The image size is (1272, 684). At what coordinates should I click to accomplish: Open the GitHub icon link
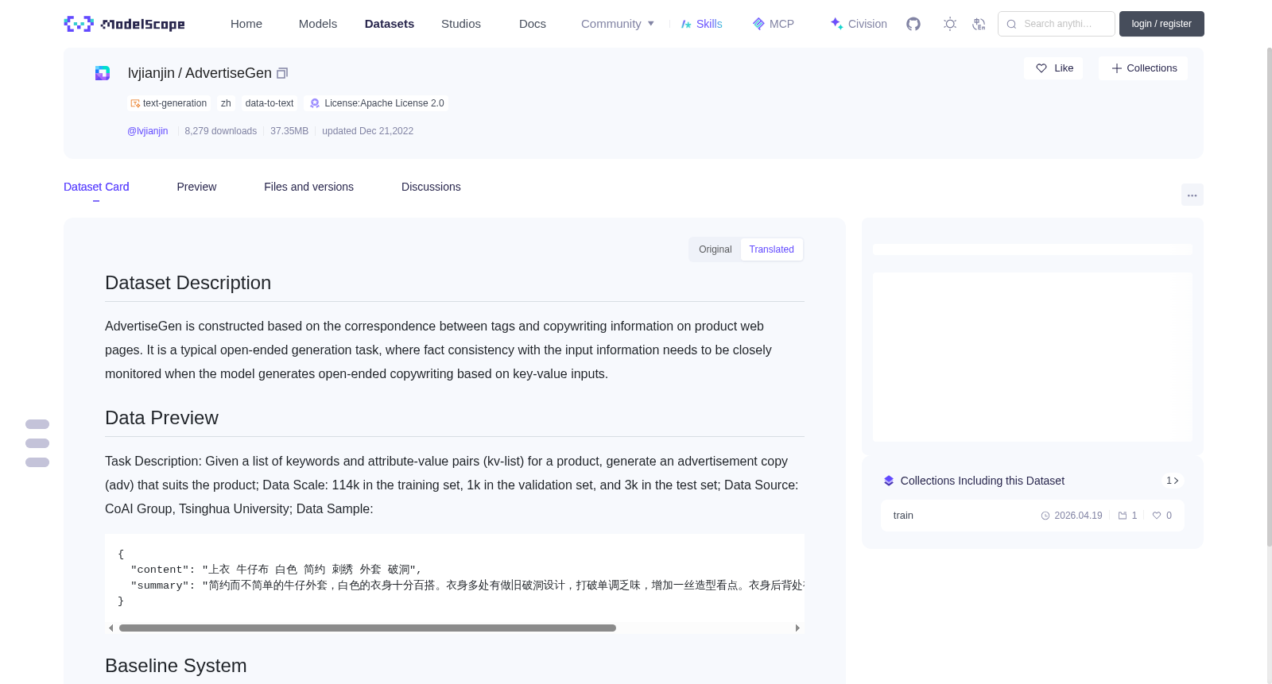(x=913, y=24)
